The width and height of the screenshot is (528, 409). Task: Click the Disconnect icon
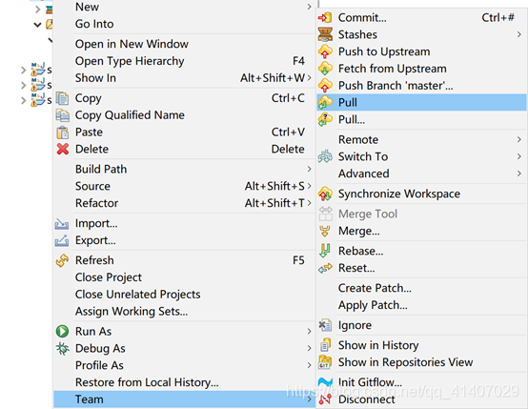(325, 399)
